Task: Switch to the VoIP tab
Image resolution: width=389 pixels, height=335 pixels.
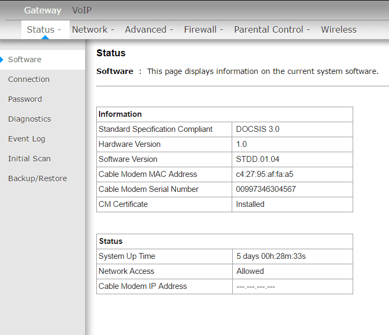Action: (x=82, y=11)
